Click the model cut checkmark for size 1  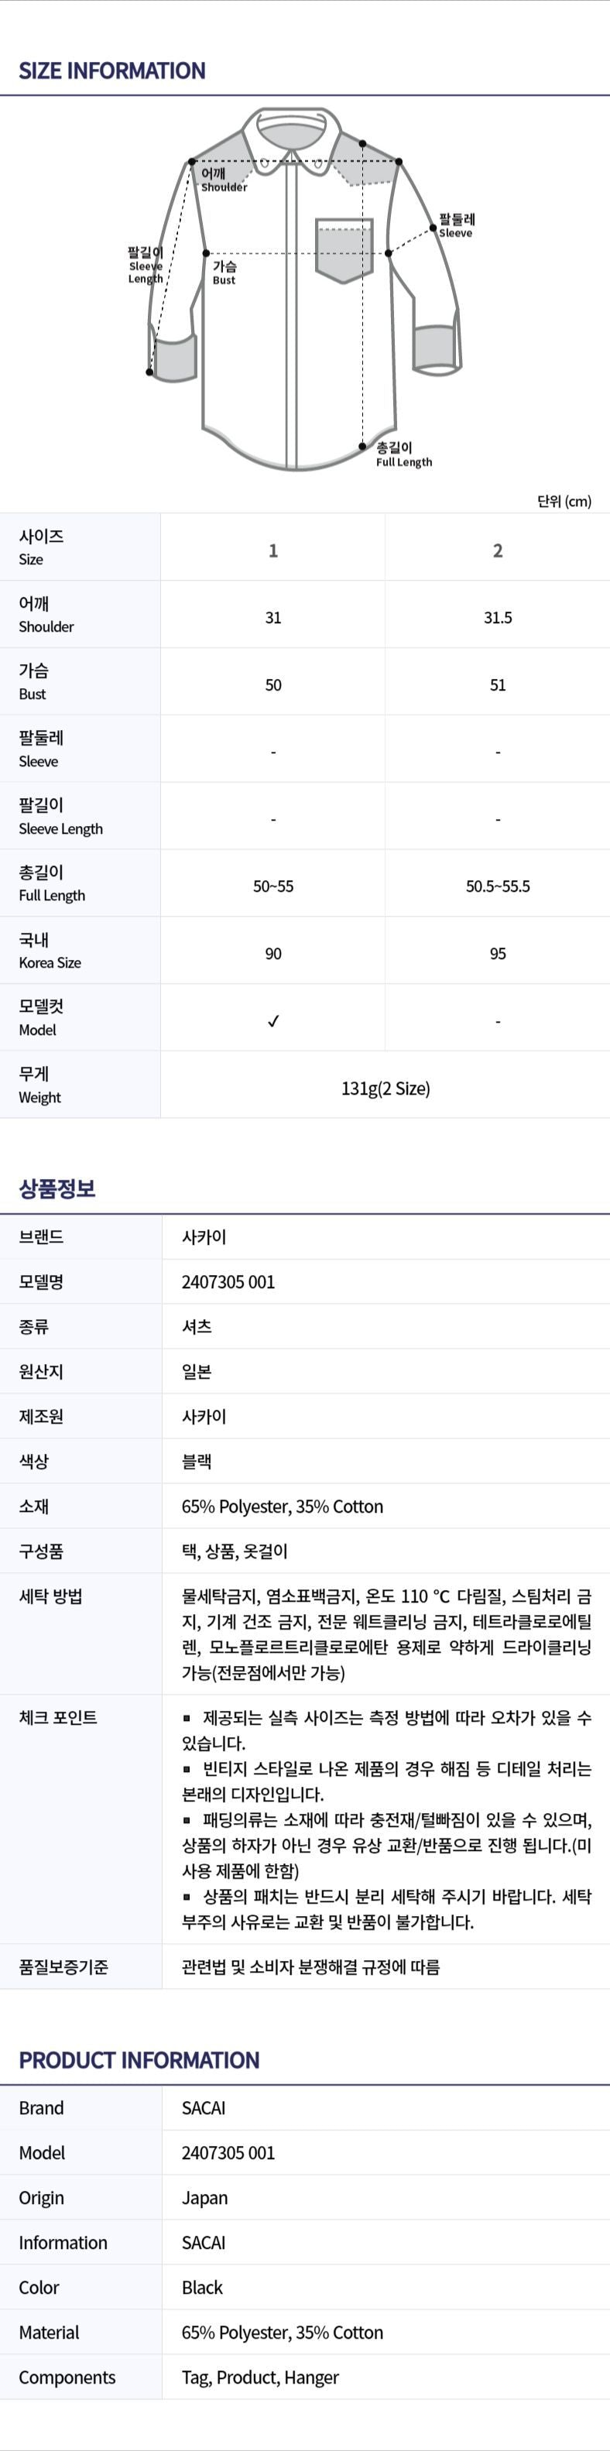273,1021
